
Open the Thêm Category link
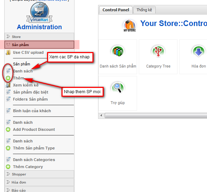pos(28,167)
